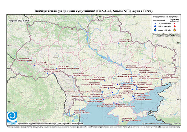The image size is (187, 132).
Task: Select the far-east marker labeled 12:41 54,73 MWt
Action: [162, 79]
